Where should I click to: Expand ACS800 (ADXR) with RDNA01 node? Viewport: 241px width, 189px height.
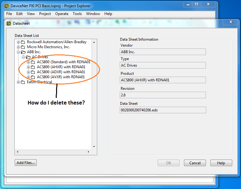[28, 72]
